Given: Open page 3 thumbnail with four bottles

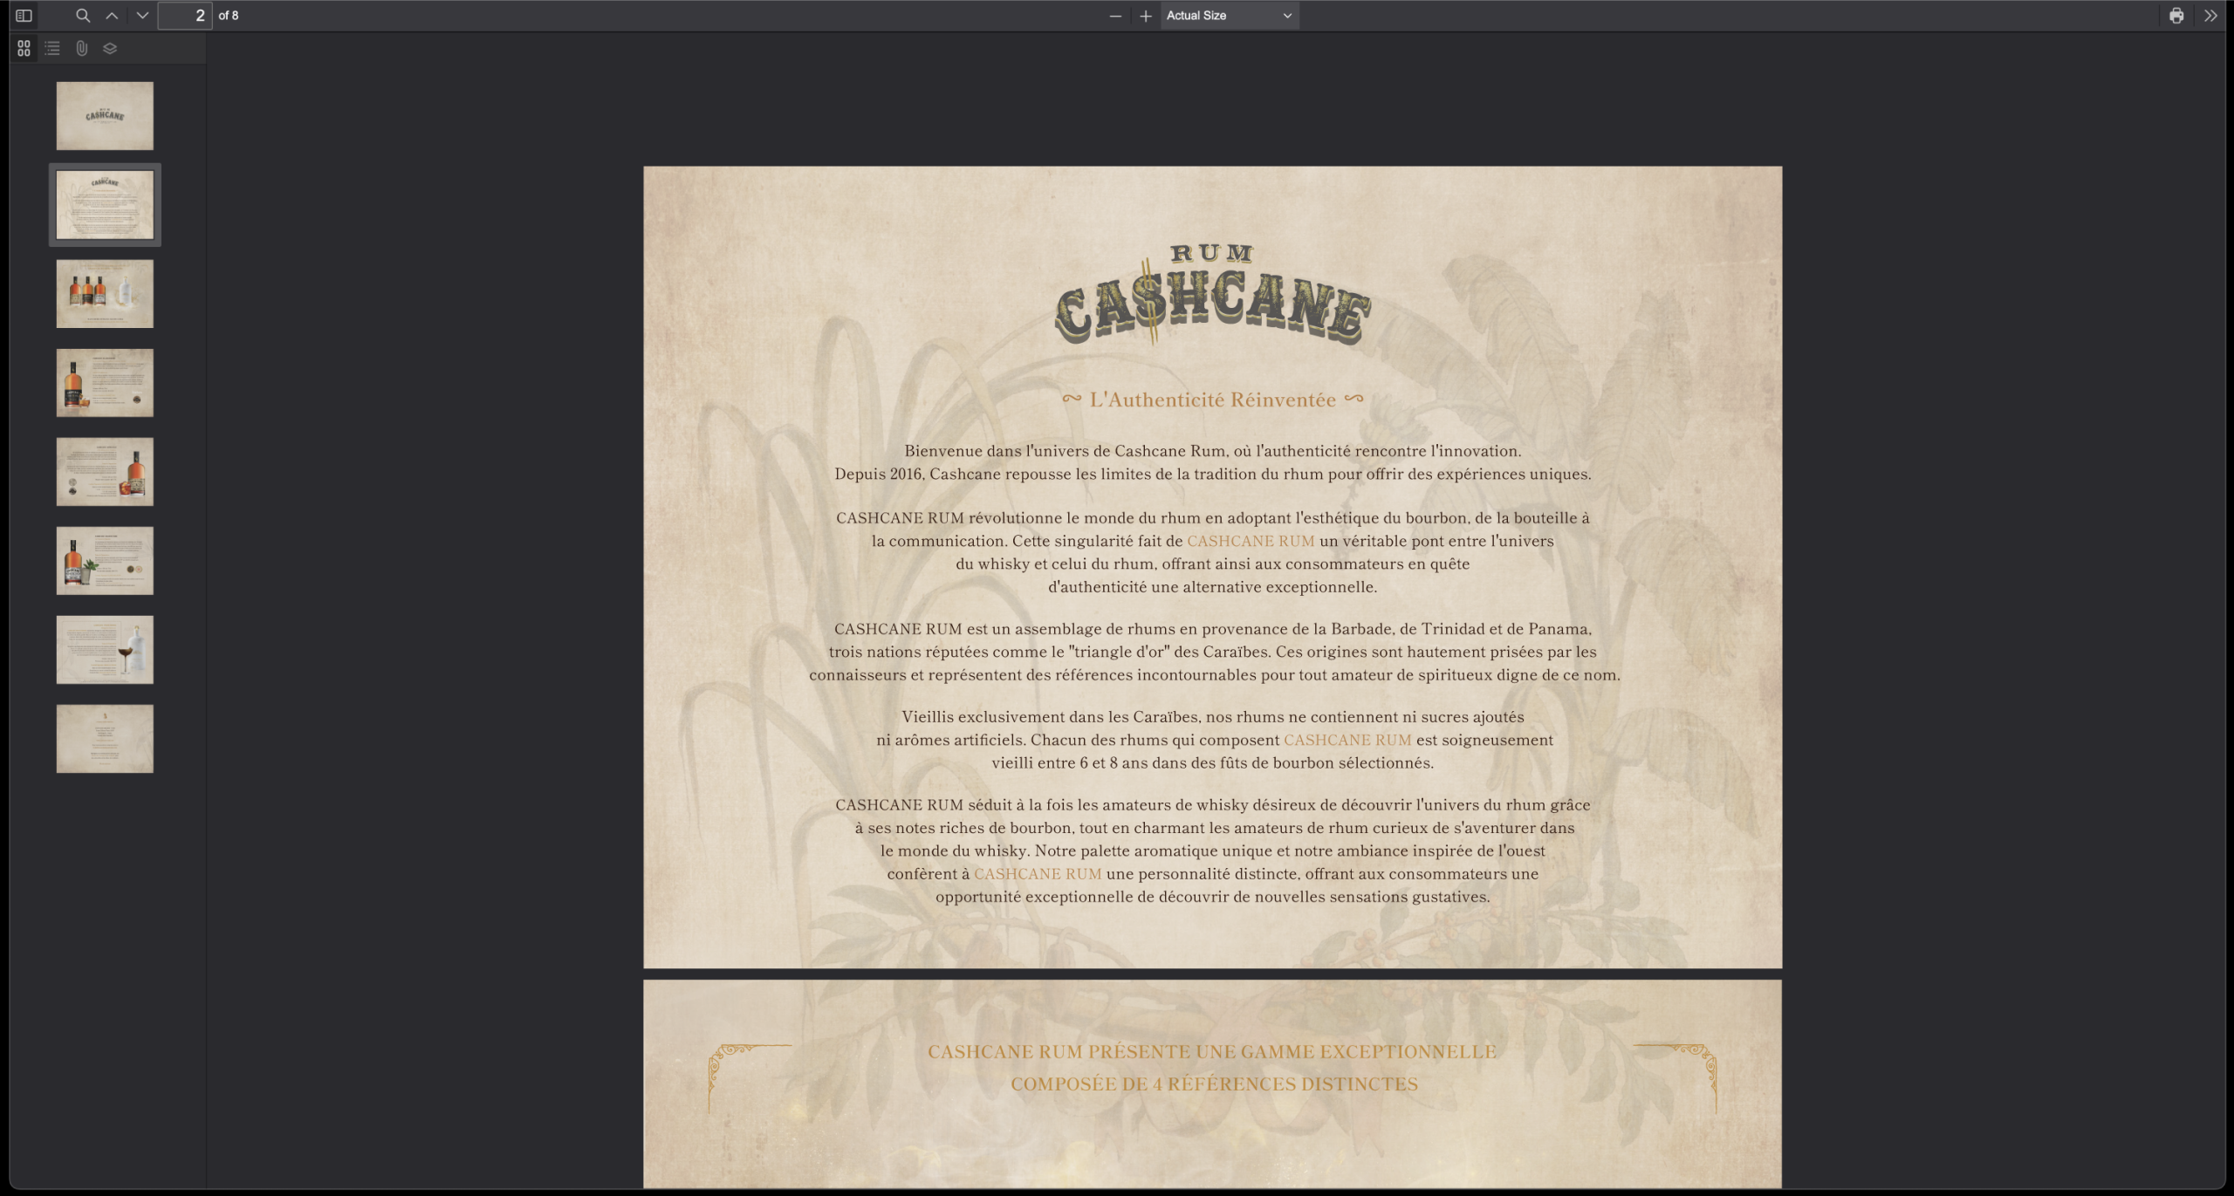Looking at the screenshot, I should 105,294.
